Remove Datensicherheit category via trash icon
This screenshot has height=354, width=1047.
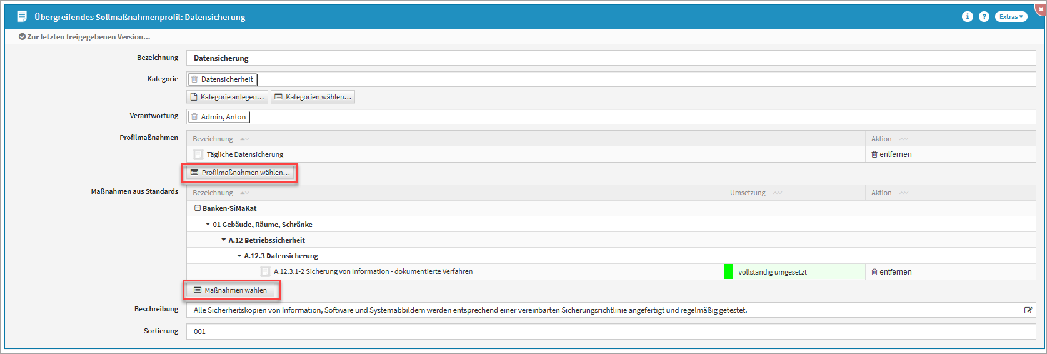coord(194,79)
